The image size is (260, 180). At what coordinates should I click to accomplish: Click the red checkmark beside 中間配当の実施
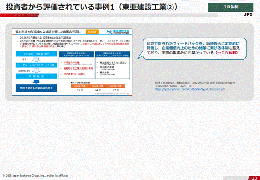point(62,62)
